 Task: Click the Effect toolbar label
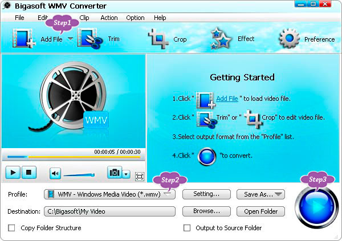coord(246,39)
